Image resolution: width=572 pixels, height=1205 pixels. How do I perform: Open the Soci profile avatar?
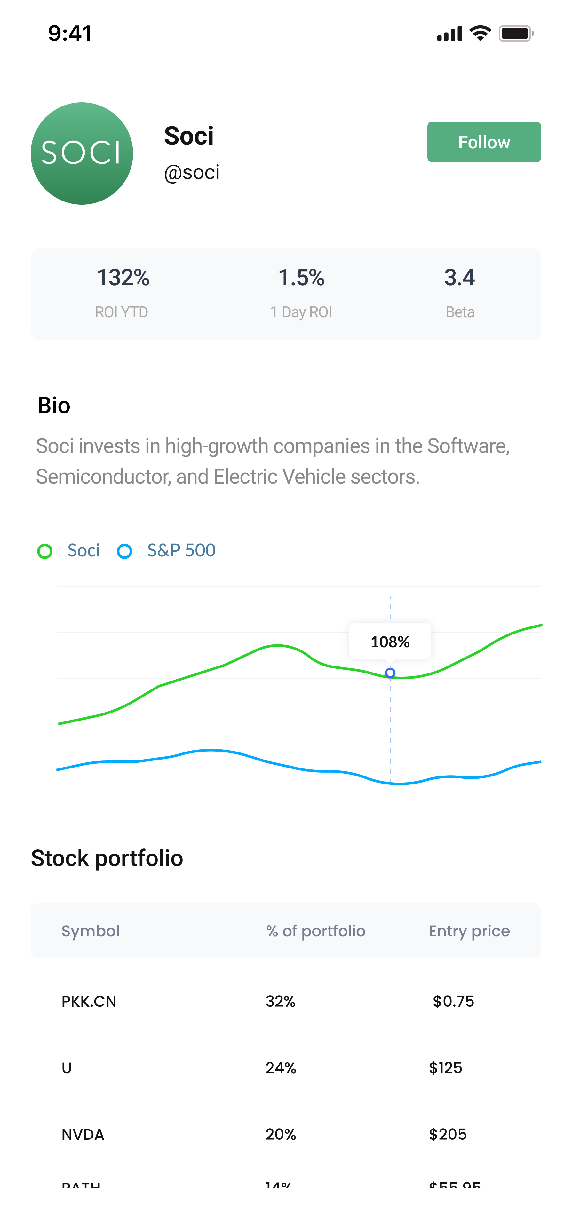[82, 154]
